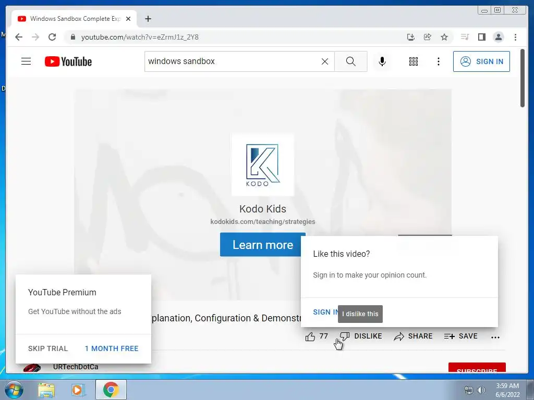534x400 pixels.
Task: Open the YouTube hamburger guide menu
Action: tap(26, 61)
